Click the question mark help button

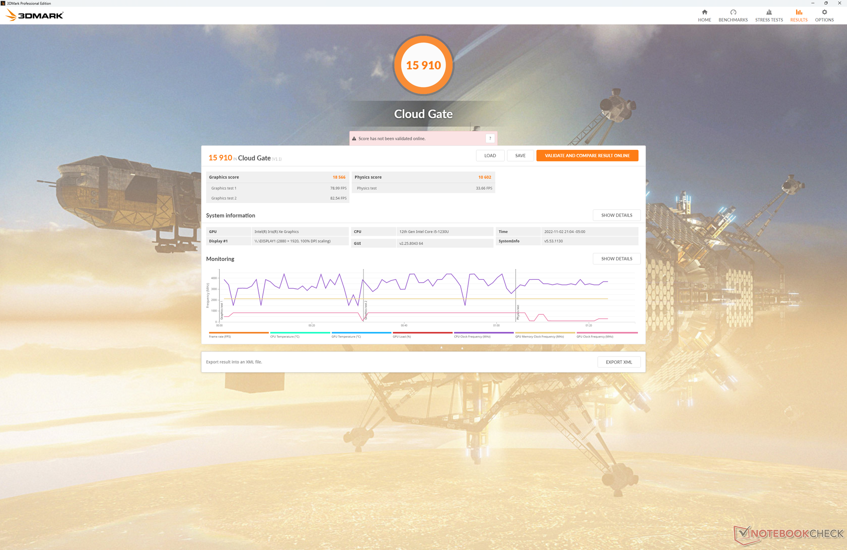[x=490, y=138]
